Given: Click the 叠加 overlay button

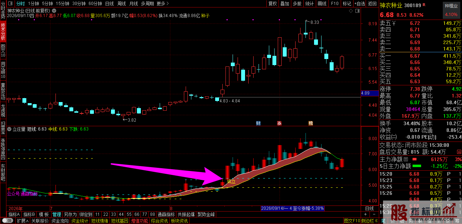Looking at the screenshot, I should tap(285, 4).
